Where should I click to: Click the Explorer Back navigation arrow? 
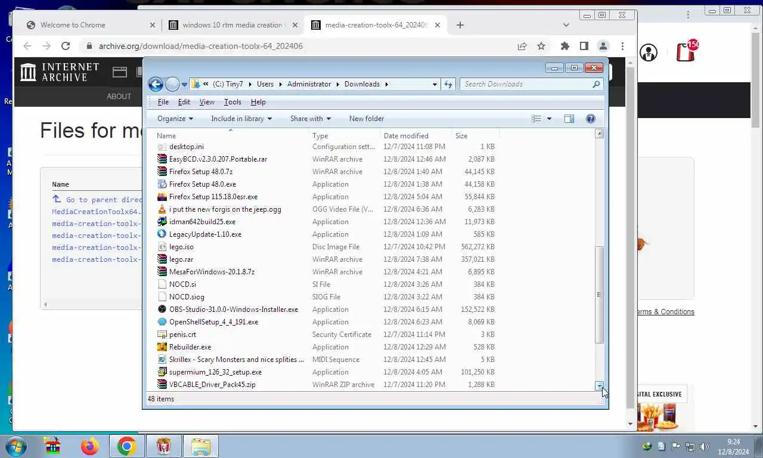tap(156, 84)
